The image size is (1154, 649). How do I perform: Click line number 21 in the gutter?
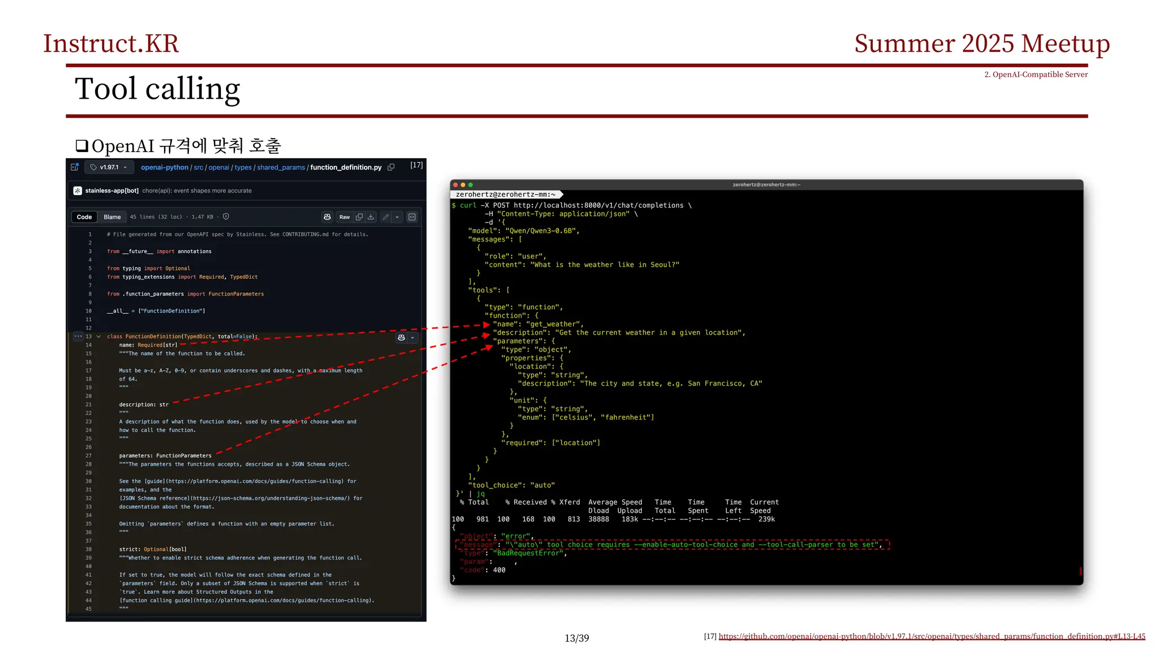point(88,404)
